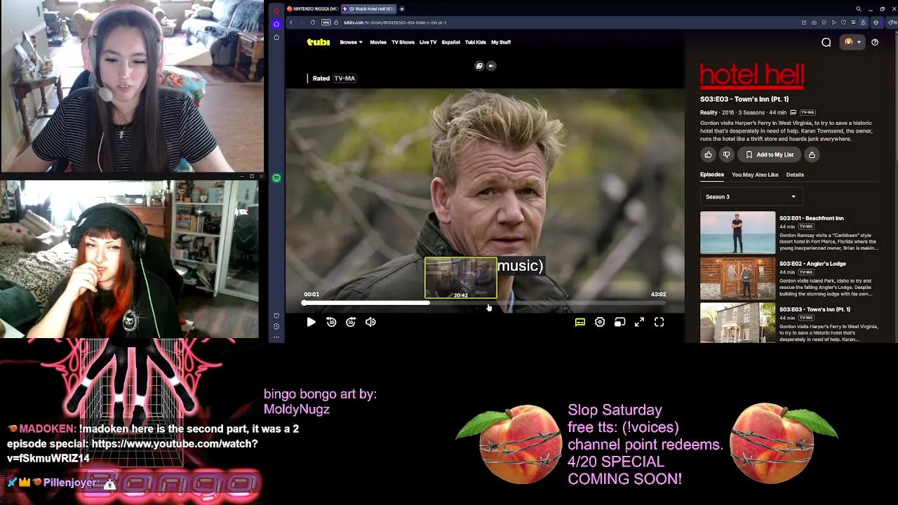Open the Tubi search icon
Screen dimensions: 898x505
pos(826,42)
